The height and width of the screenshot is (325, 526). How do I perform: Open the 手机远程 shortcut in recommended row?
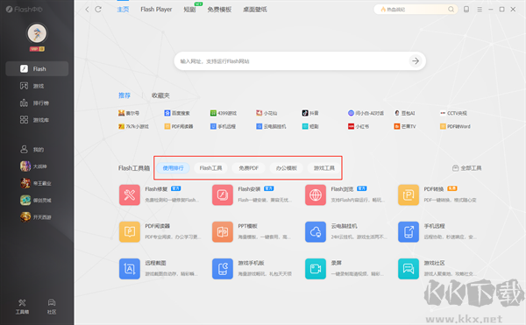(x=223, y=126)
